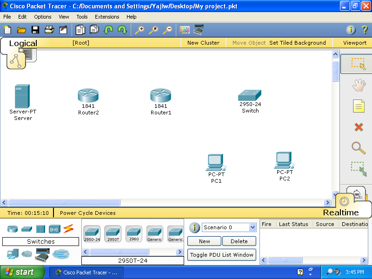Open the Drawing Palette icon
This screenshot has width=372, height=279.
pos(185,30)
